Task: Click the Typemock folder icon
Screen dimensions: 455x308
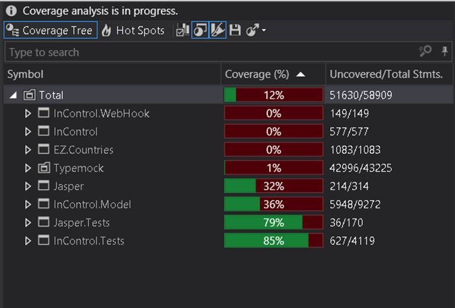Action: click(44, 168)
